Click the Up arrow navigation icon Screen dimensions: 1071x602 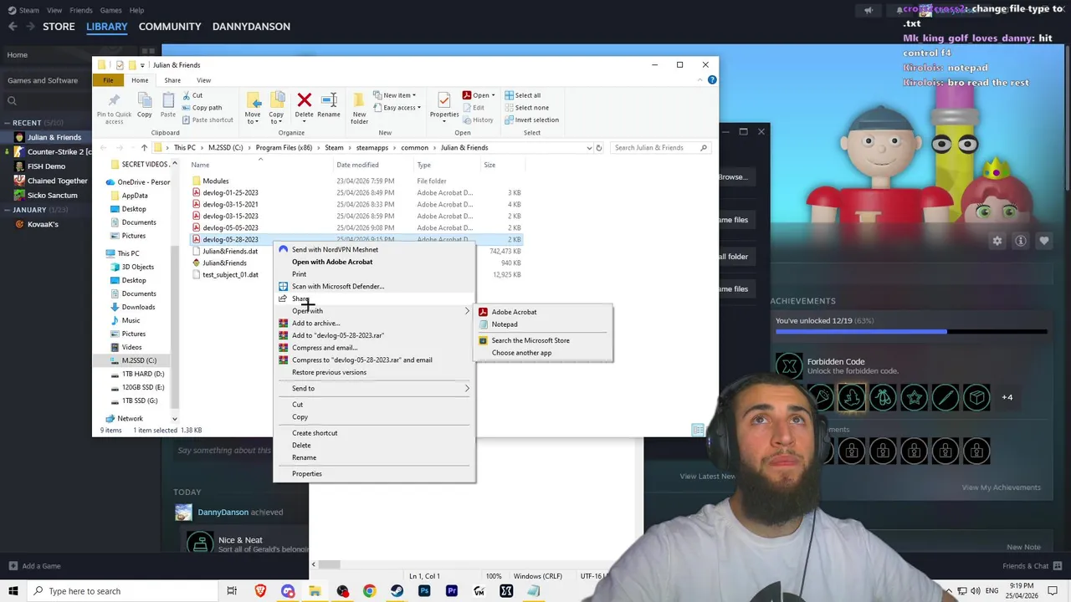(x=145, y=148)
